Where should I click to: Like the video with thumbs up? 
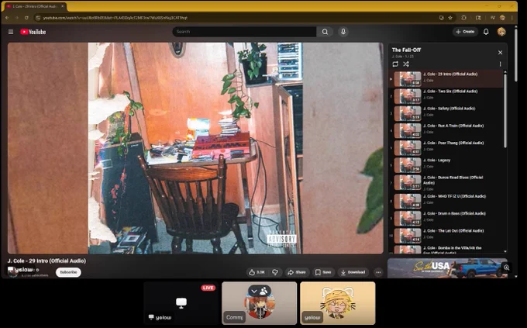(257, 272)
